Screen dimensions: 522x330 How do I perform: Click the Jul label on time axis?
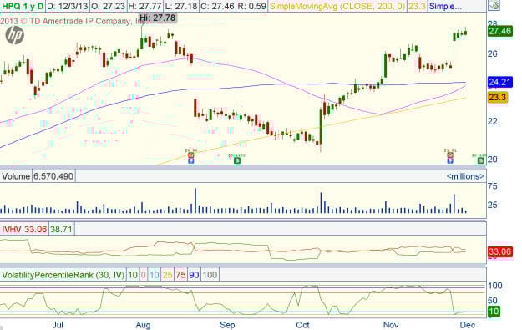(x=58, y=325)
